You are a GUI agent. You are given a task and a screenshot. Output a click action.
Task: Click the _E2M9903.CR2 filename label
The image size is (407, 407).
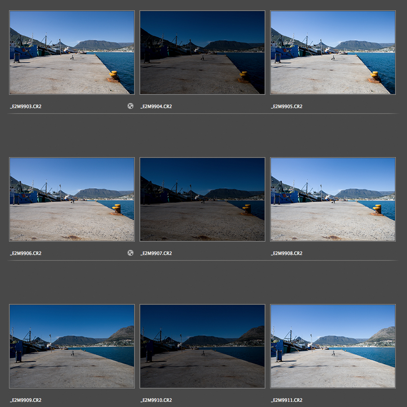click(x=26, y=106)
